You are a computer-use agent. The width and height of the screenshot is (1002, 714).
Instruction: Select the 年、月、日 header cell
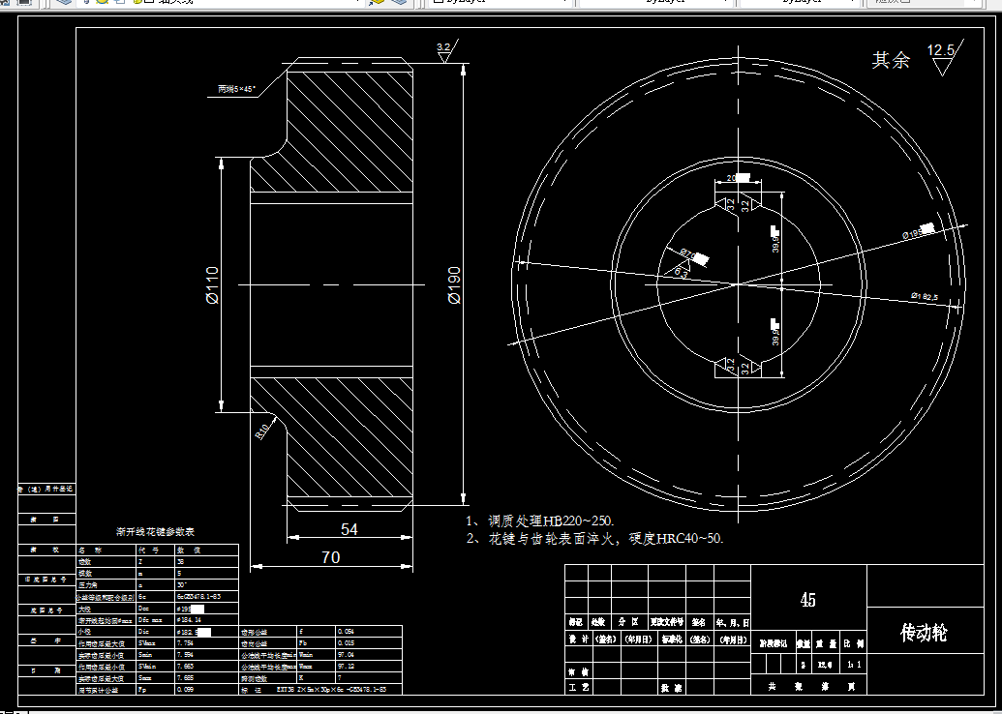tap(732, 621)
